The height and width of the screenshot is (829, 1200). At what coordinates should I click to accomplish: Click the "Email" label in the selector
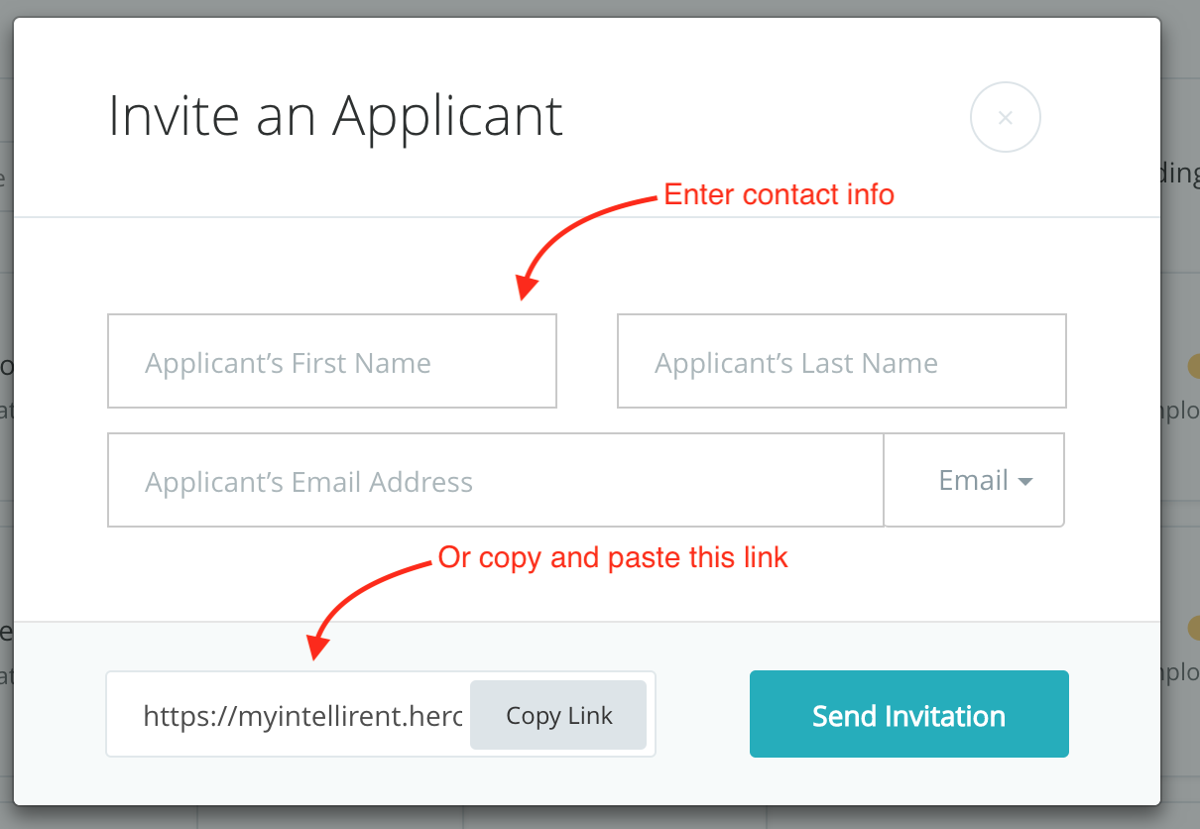973,481
